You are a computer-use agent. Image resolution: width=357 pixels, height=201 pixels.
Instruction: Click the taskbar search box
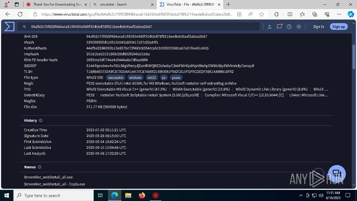coord(54,195)
